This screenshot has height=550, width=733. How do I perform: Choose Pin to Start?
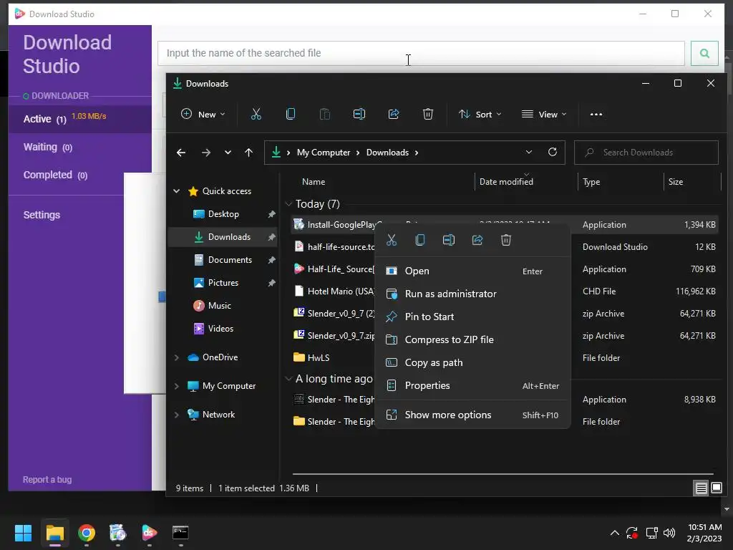pos(472,317)
